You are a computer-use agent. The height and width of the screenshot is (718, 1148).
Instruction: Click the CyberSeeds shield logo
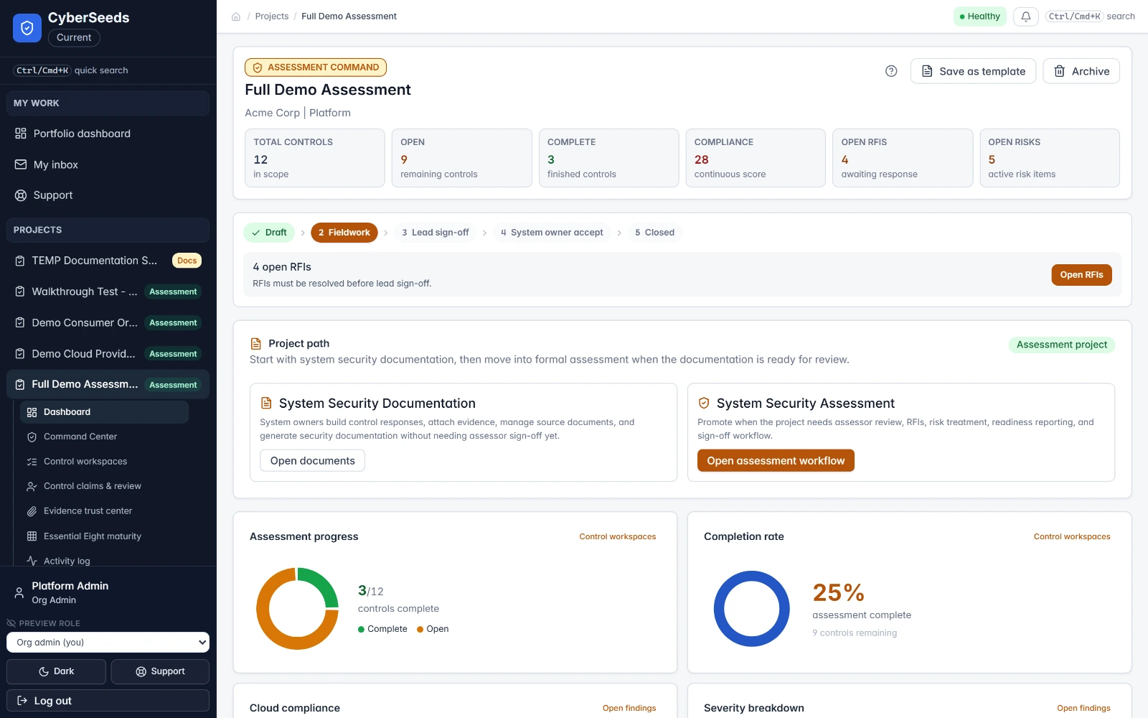coord(27,28)
